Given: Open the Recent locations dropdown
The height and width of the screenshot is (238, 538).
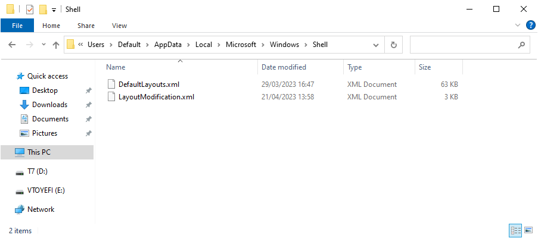Looking at the screenshot, I should [43, 45].
